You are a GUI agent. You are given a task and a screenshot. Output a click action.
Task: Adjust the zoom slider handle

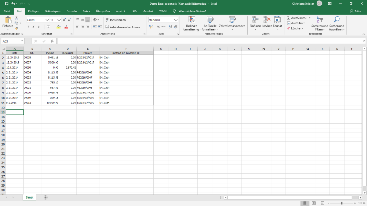pos(342,203)
